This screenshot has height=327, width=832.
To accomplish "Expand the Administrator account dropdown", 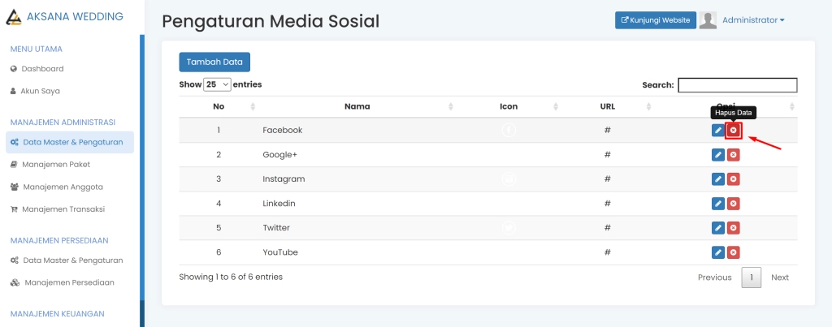I will [752, 20].
